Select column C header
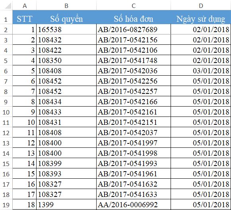231x210 pixels. 134,5
